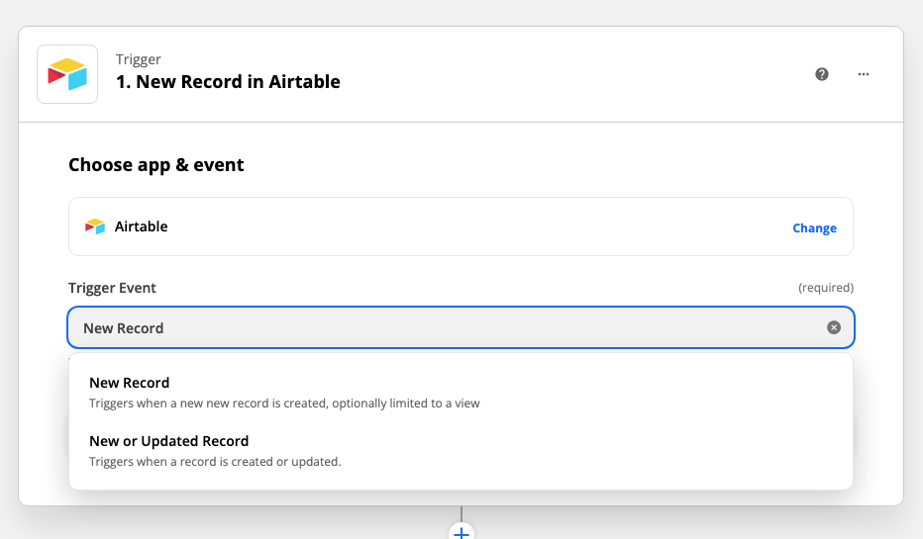923x539 pixels.
Task: Click the Trigger Event field label
Action: [113, 288]
